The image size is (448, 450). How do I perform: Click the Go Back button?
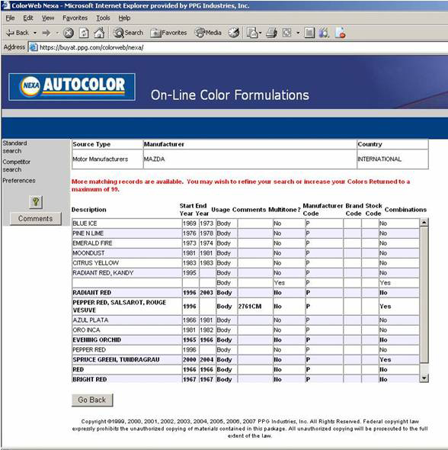coord(92,400)
